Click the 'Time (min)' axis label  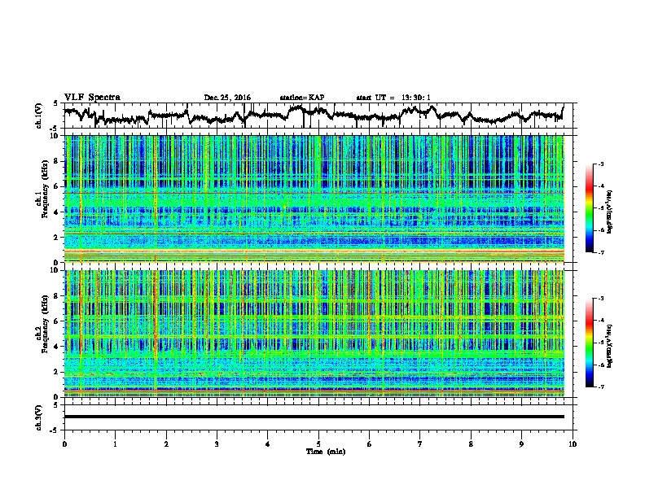[326, 452]
